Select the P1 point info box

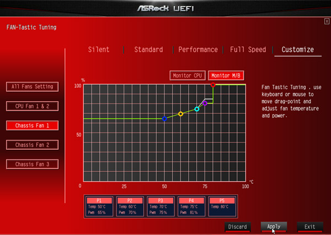[99, 206]
